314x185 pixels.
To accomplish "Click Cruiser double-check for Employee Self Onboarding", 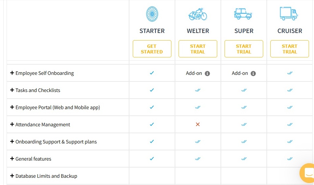I will click(290, 73).
